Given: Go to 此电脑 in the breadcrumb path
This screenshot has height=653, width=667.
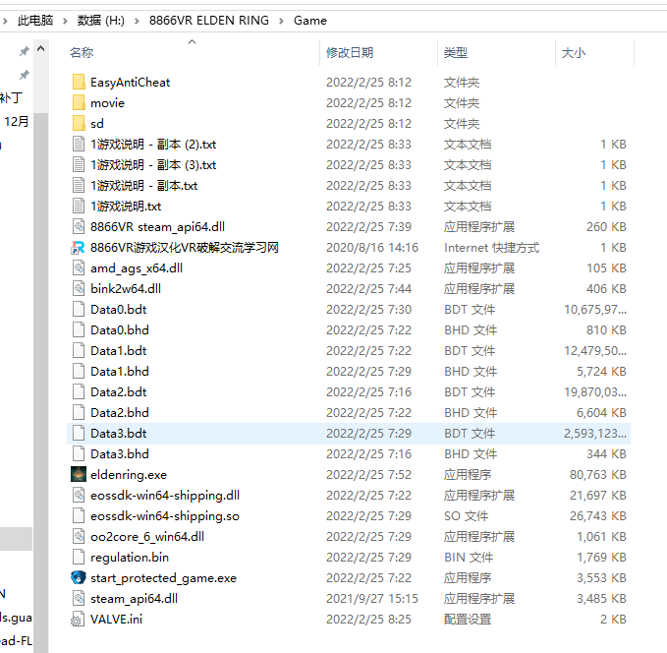Looking at the screenshot, I should tap(35, 21).
